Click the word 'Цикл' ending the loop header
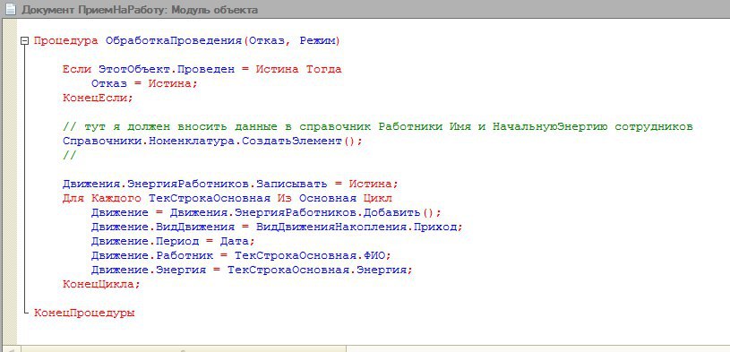730x352 pixels. pyautogui.click(x=378, y=198)
